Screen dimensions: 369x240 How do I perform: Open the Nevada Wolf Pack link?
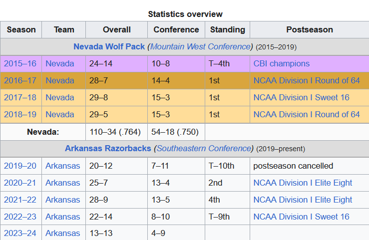(109, 46)
